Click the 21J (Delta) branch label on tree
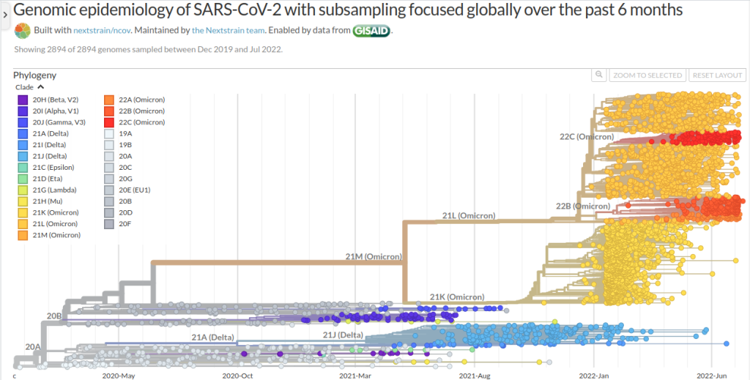The image size is (750, 380). pyautogui.click(x=343, y=335)
